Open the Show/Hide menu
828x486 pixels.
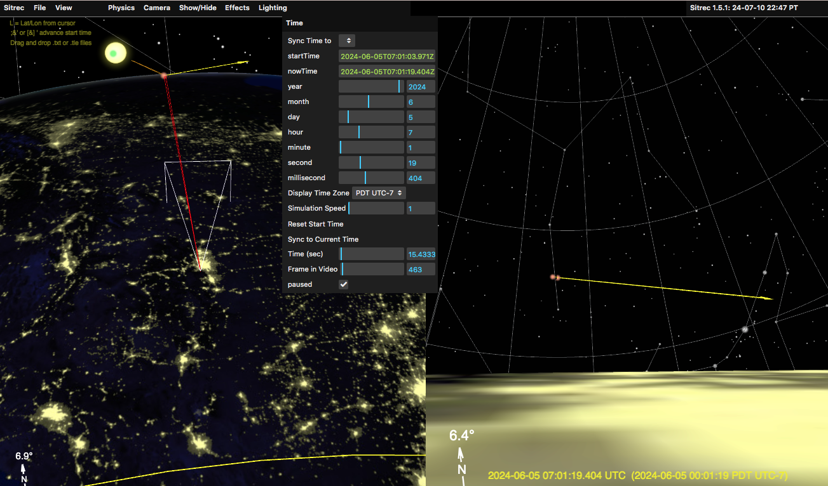click(198, 8)
